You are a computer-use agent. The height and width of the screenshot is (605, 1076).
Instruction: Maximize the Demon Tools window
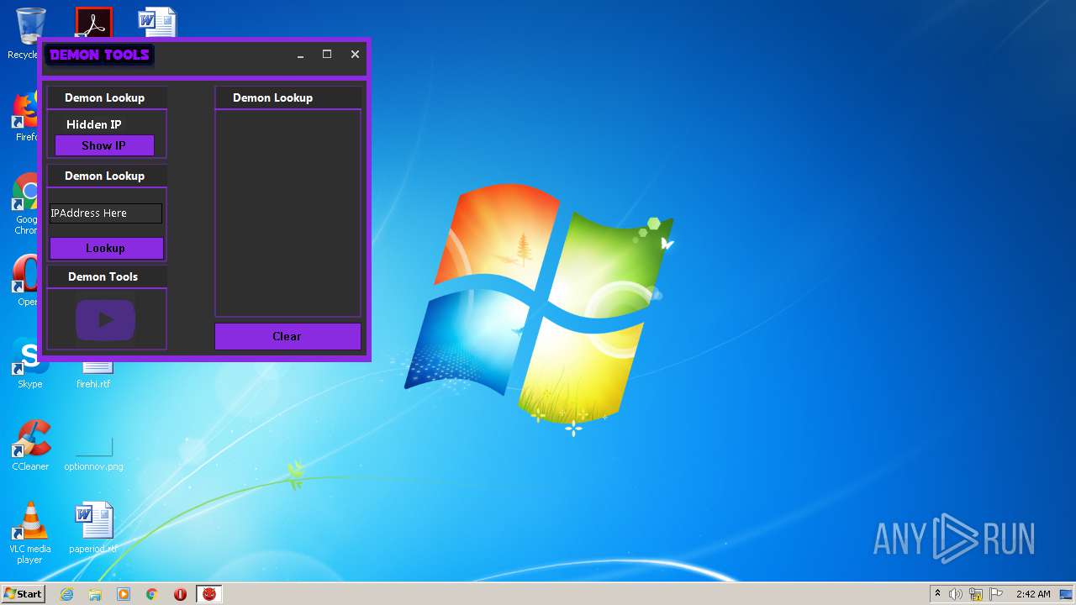click(x=327, y=55)
